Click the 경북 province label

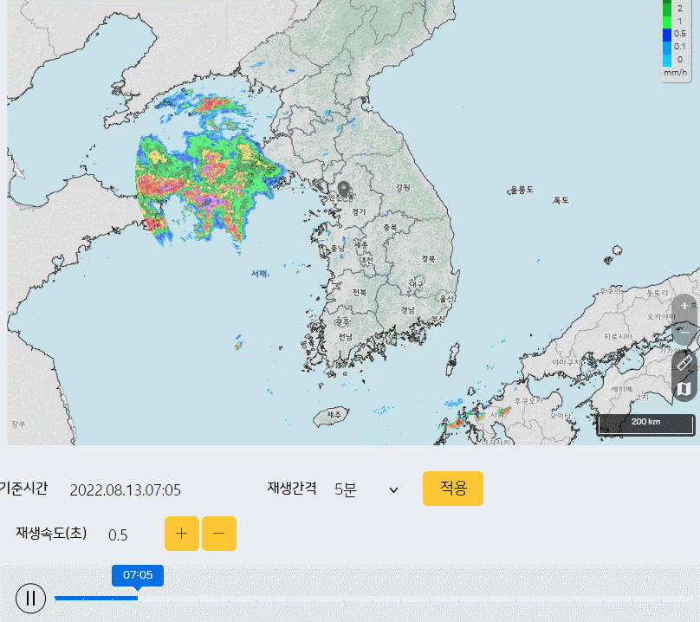(428, 258)
